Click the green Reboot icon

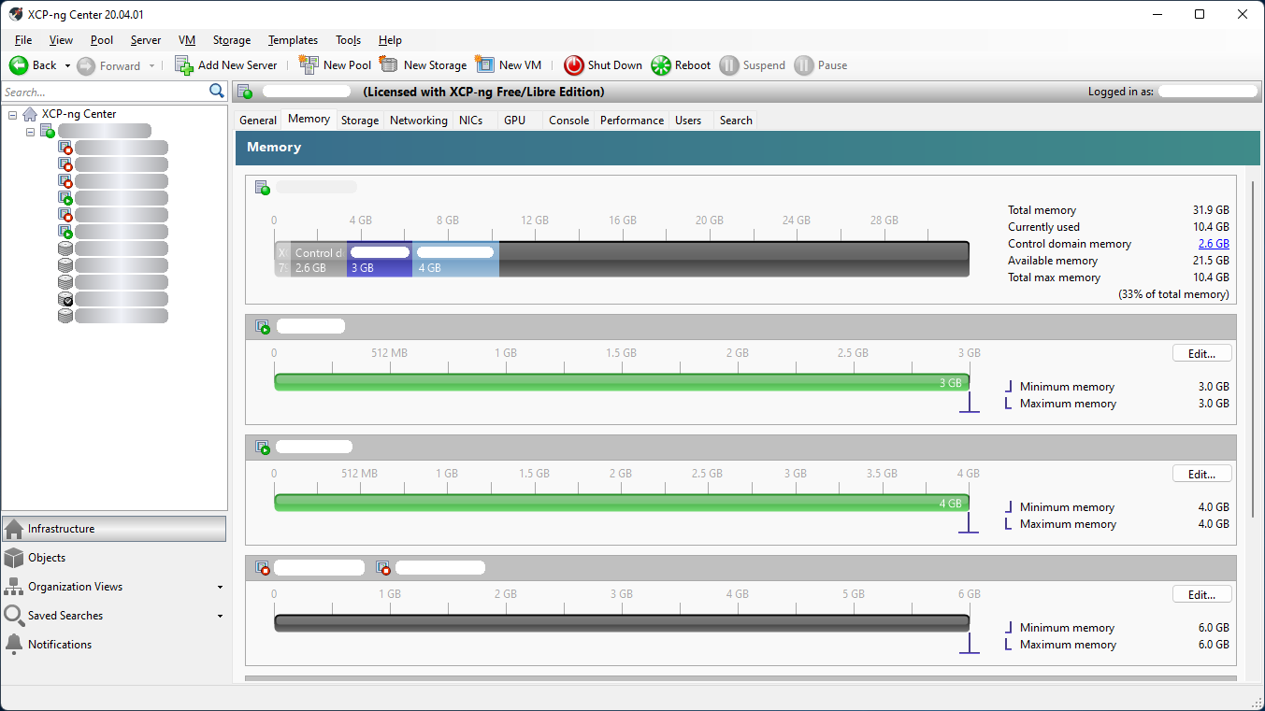661,65
